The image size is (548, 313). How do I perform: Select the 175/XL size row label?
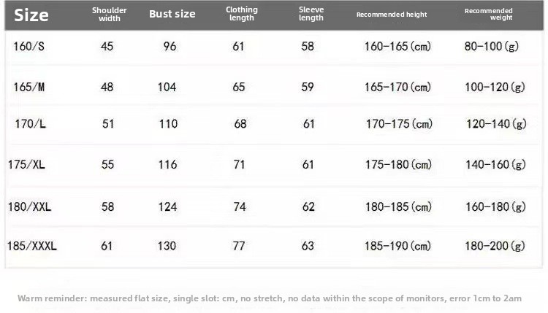(x=27, y=165)
